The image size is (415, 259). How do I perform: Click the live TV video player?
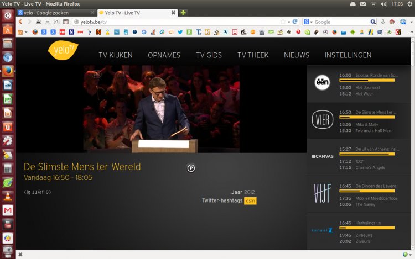[x=161, y=109]
